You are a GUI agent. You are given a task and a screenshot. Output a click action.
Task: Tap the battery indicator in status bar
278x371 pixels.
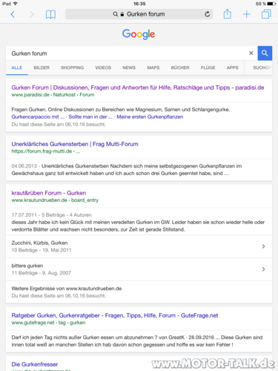pyautogui.click(x=271, y=4)
